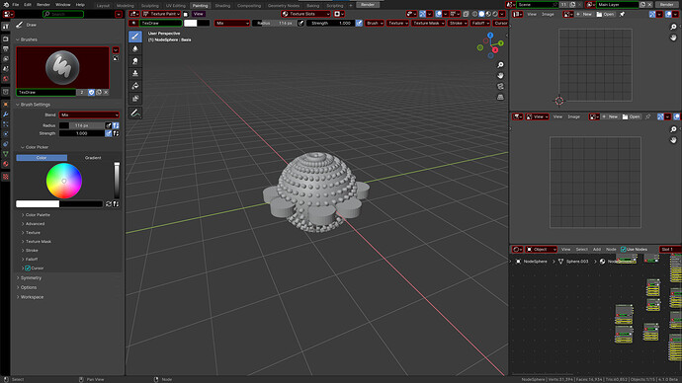Open the Window menu
The width and height of the screenshot is (682, 383).
pos(63,5)
